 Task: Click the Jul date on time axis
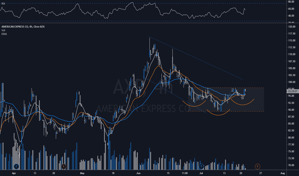[201, 173]
